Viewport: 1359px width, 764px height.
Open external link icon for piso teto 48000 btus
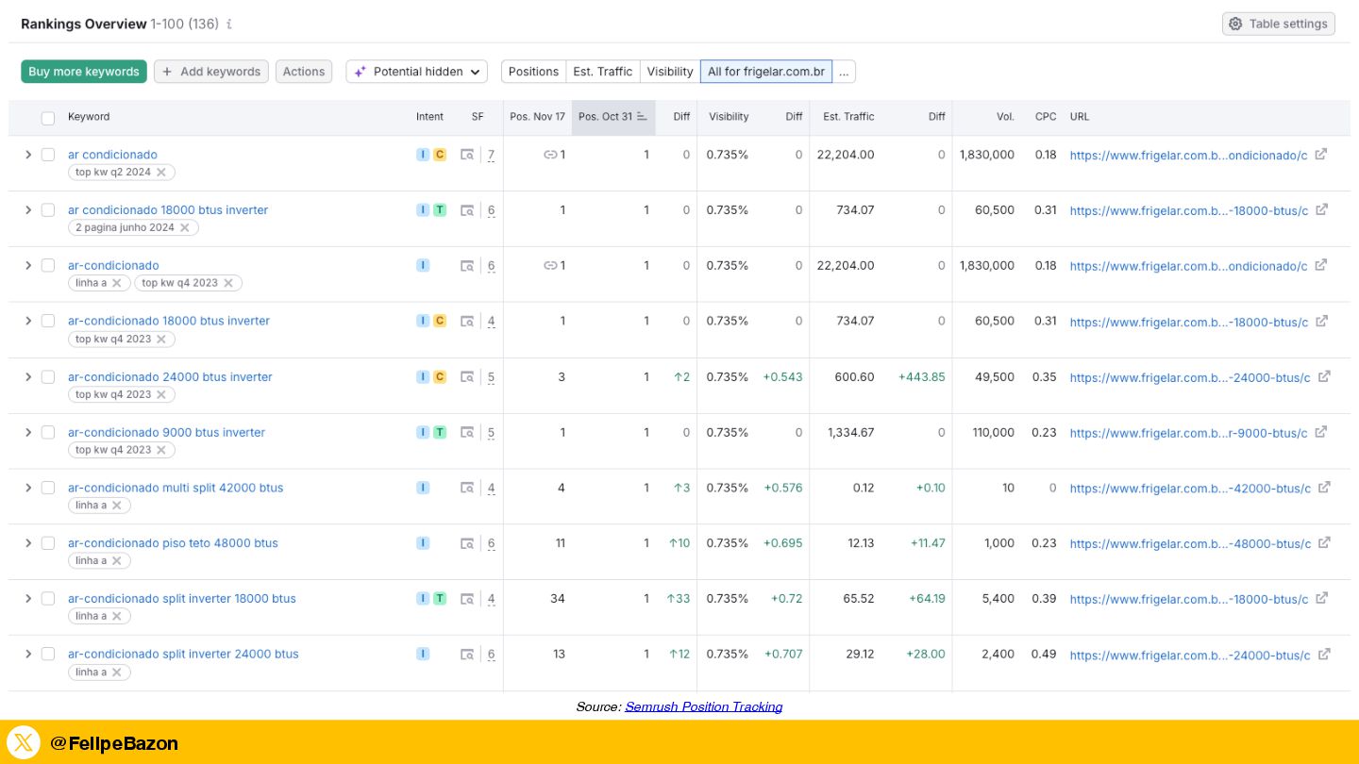coord(1324,543)
